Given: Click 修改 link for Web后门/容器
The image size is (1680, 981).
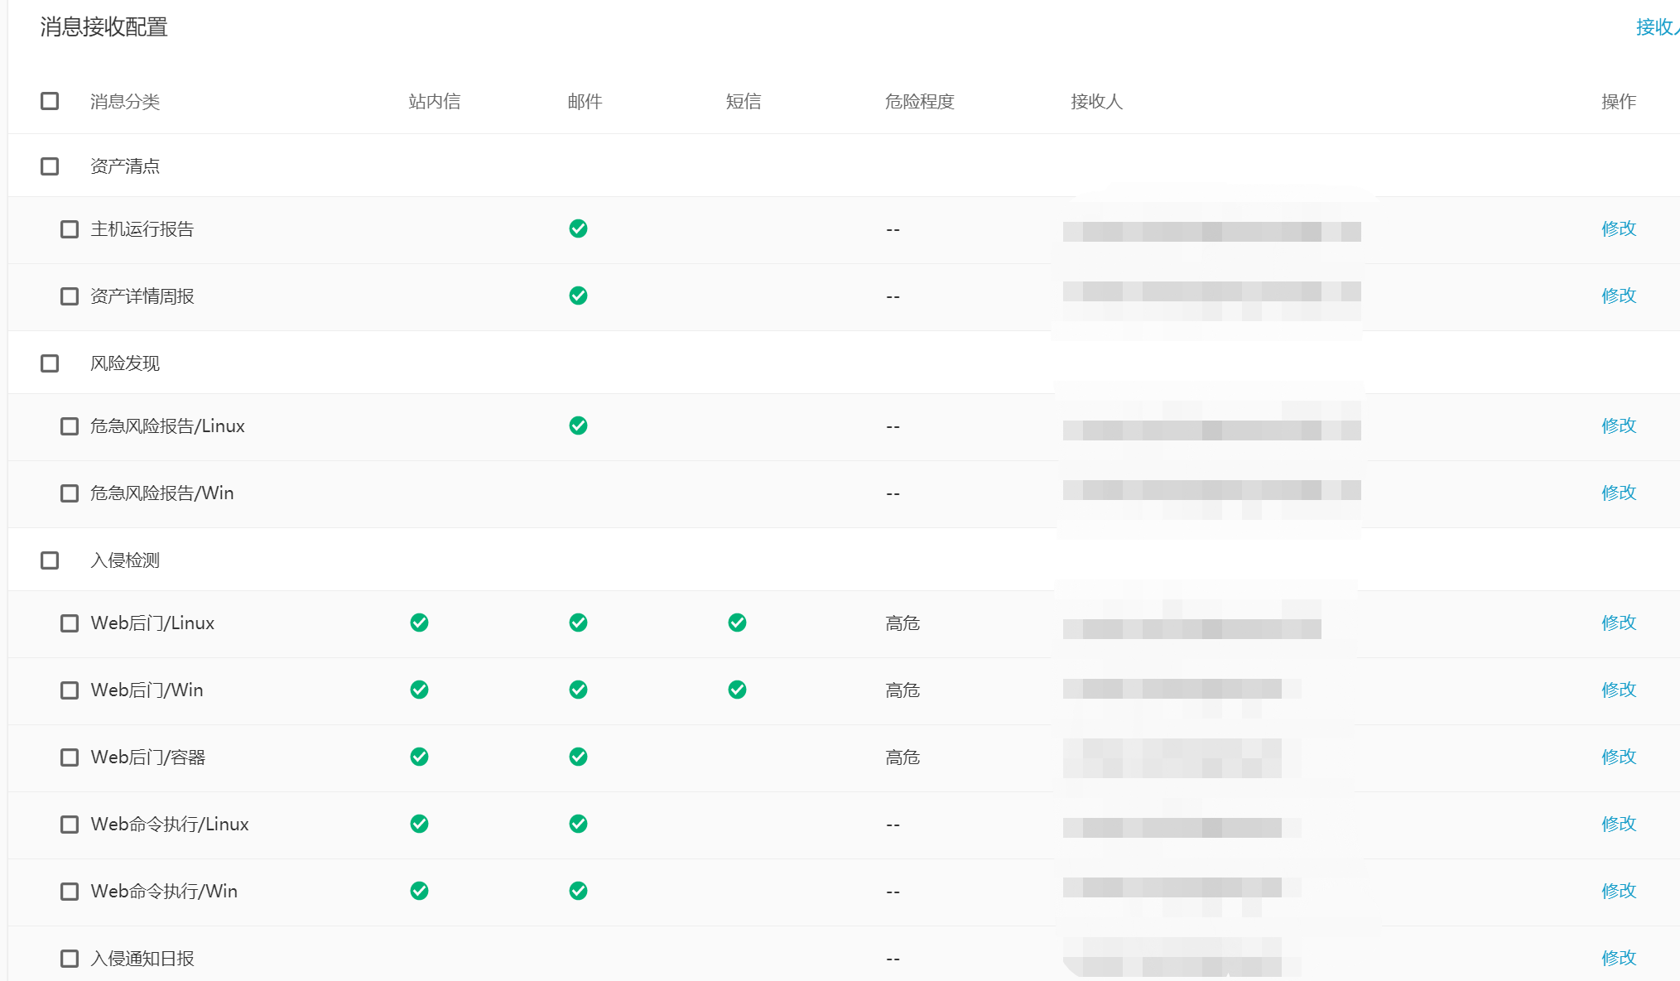Looking at the screenshot, I should tap(1618, 757).
